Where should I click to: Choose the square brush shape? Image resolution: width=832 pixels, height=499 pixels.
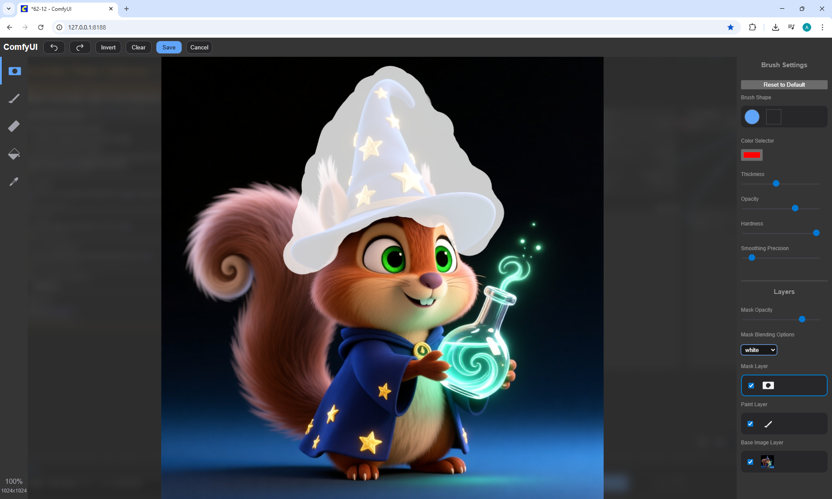pos(773,117)
